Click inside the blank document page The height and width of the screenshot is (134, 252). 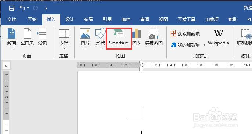point(165,103)
